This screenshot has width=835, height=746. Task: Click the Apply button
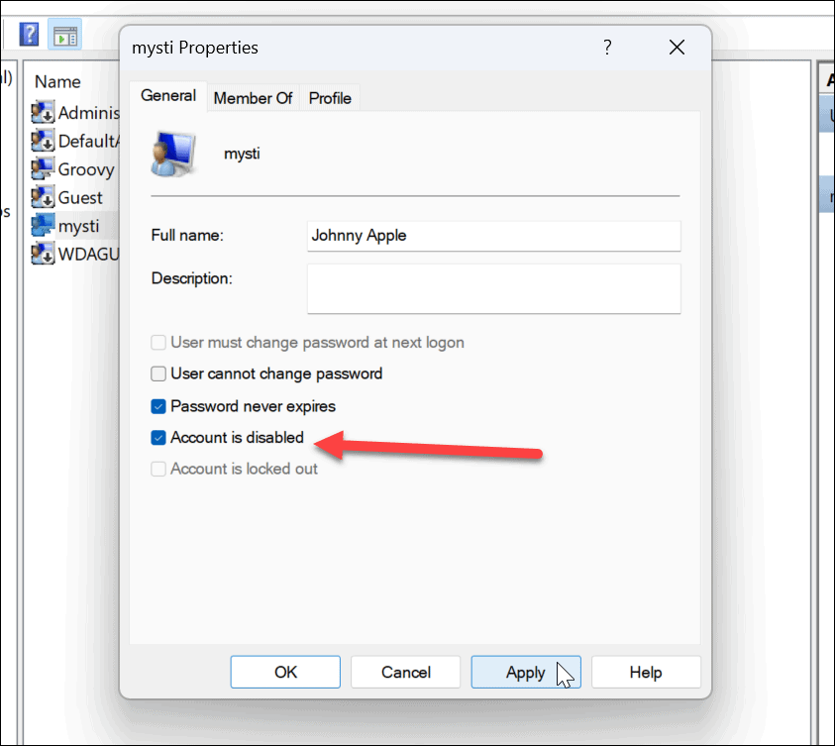tap(526, 672)
